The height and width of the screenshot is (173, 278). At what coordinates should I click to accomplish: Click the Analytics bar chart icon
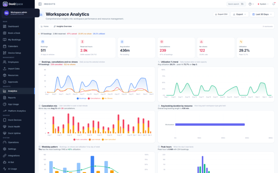(x=5, y=91)
